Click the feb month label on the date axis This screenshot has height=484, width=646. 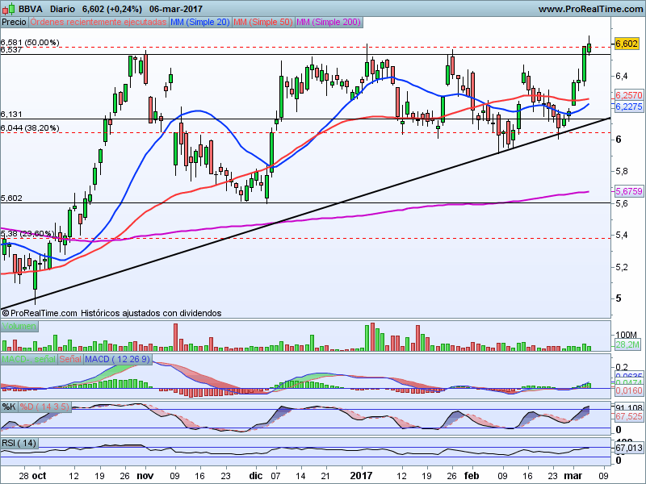point(472,476)
